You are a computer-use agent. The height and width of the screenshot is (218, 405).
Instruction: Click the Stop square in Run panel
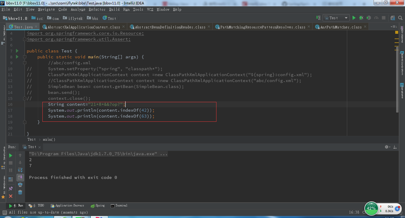11,163
